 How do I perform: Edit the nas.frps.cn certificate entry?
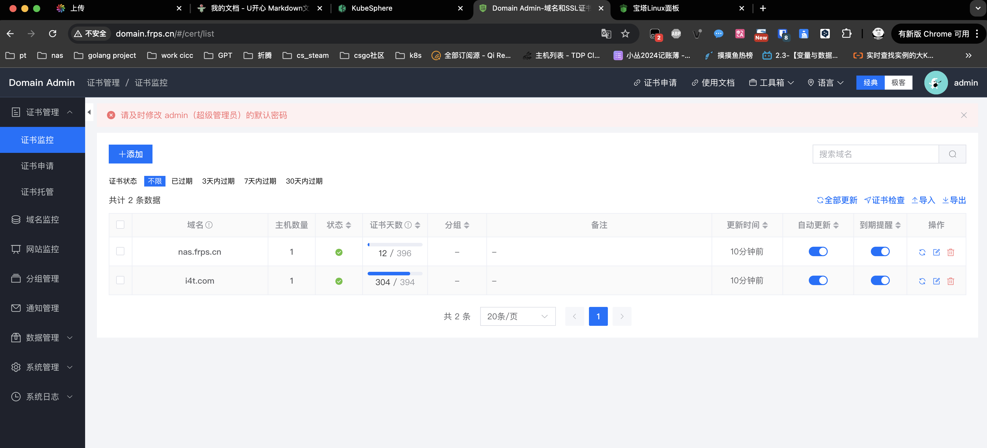click(936, 252)
